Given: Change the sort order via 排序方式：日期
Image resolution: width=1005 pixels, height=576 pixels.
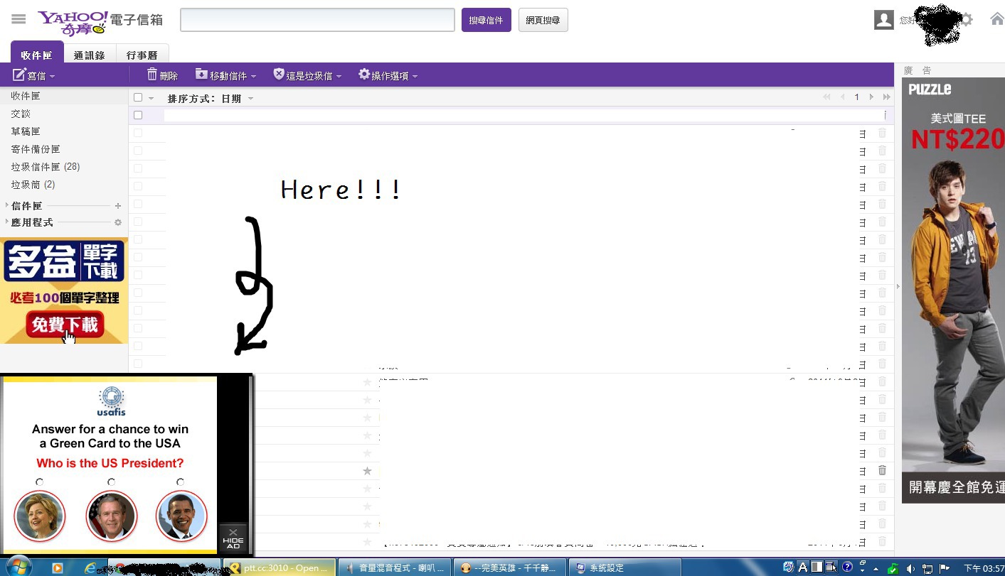Looking at the screenshot, I should (211, 98).
